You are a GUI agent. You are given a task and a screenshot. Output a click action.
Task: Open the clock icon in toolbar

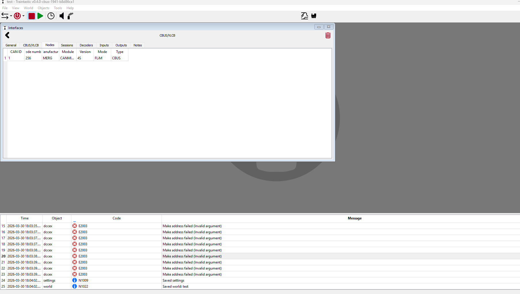tap(51, 16)
